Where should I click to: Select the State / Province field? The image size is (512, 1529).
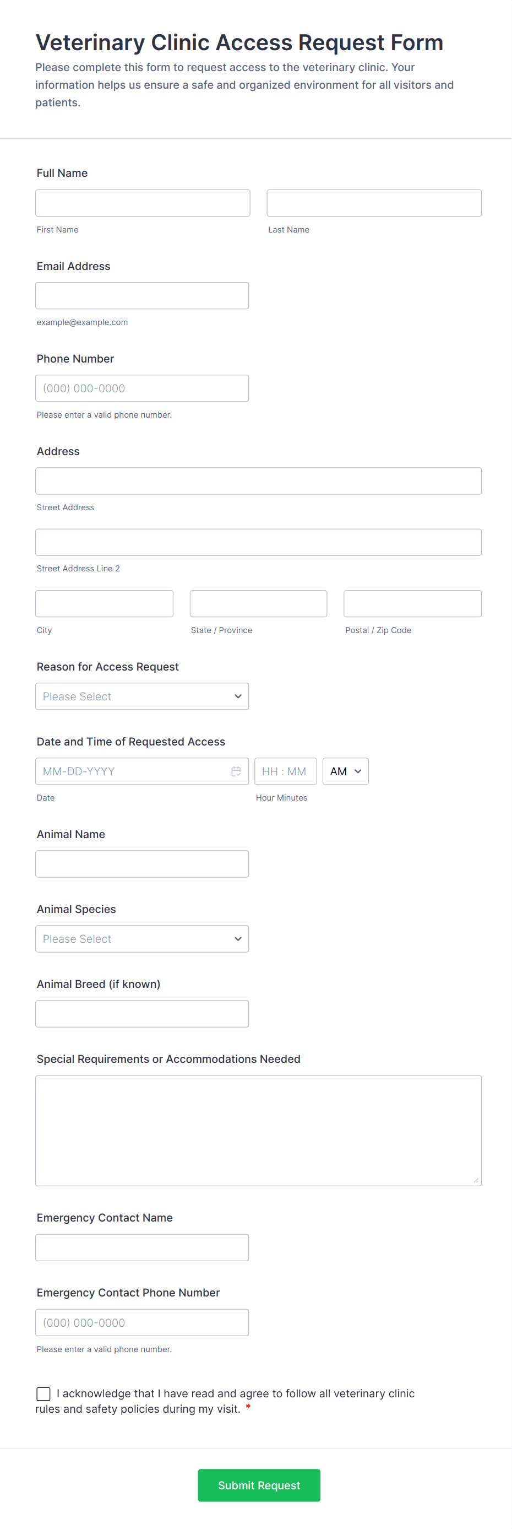[258, 604]
